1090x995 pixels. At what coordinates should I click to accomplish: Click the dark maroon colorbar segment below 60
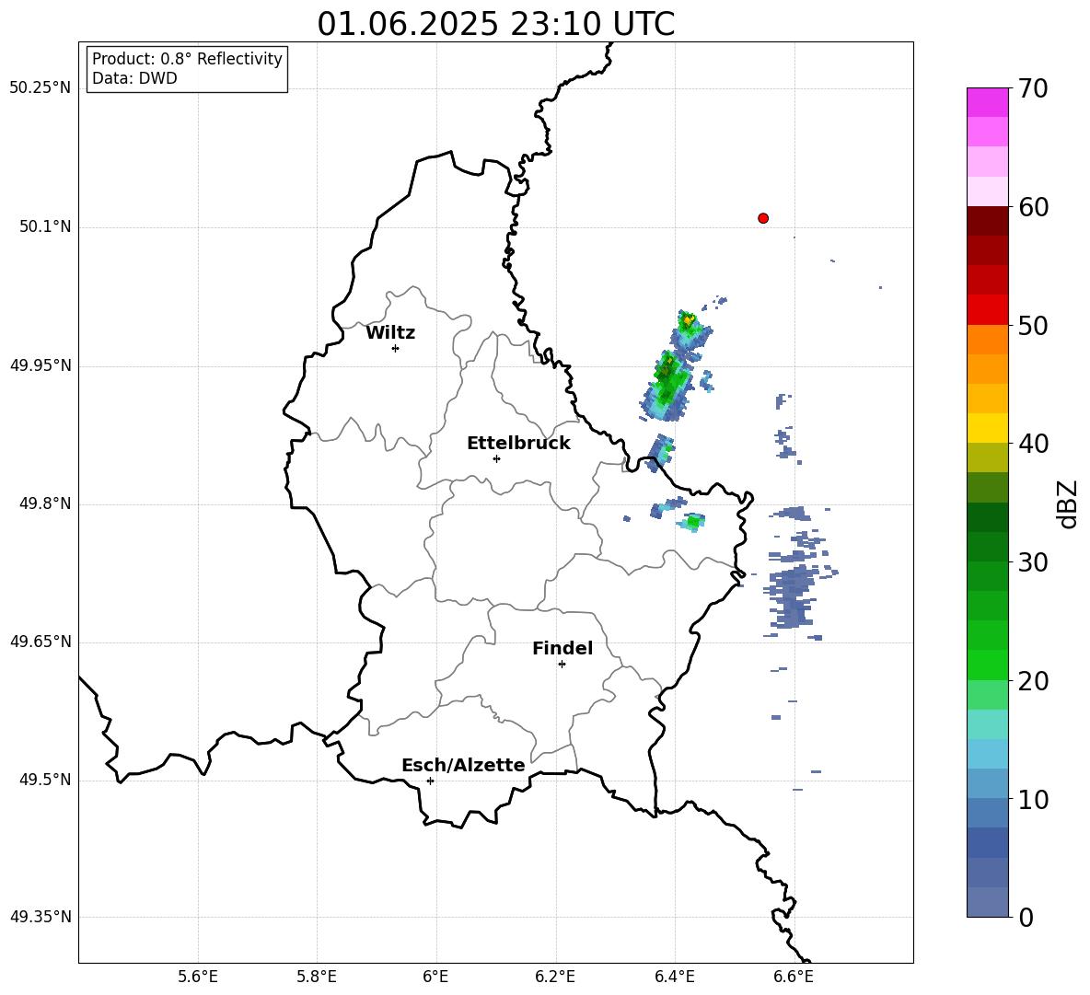(987, 221)
